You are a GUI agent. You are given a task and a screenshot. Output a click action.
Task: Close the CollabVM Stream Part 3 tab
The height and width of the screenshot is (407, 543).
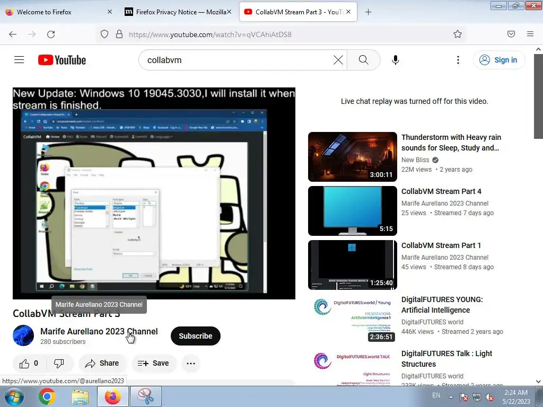(x=348, y=12)
